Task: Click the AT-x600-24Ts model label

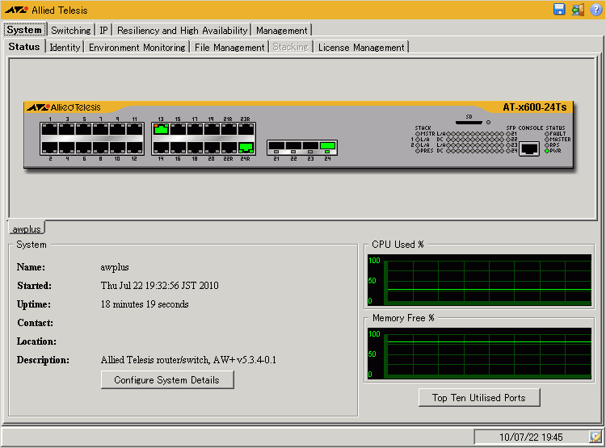Action: (535, 107)
